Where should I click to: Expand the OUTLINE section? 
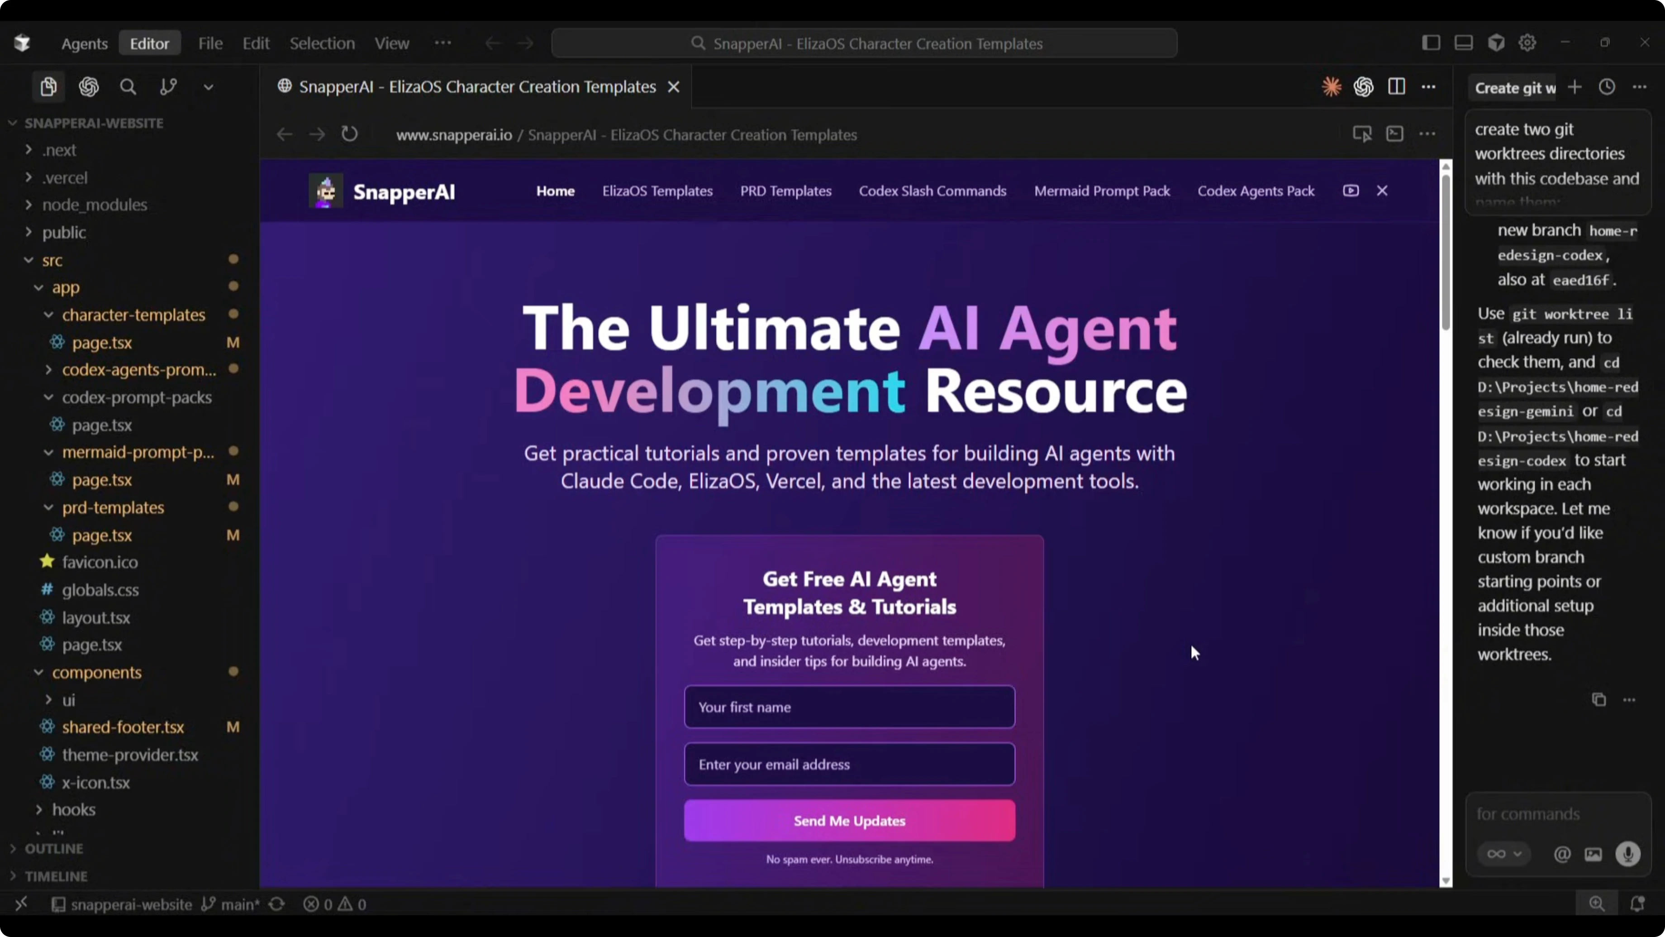[x=54, y=848]
